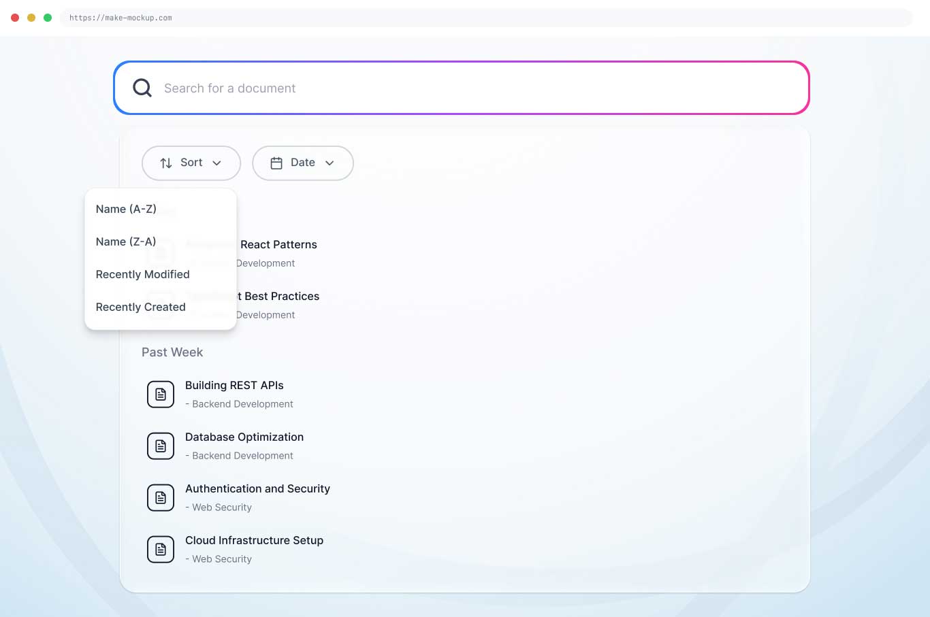
Task: Click the yellow minimize window dot
Action: (31, 18)
